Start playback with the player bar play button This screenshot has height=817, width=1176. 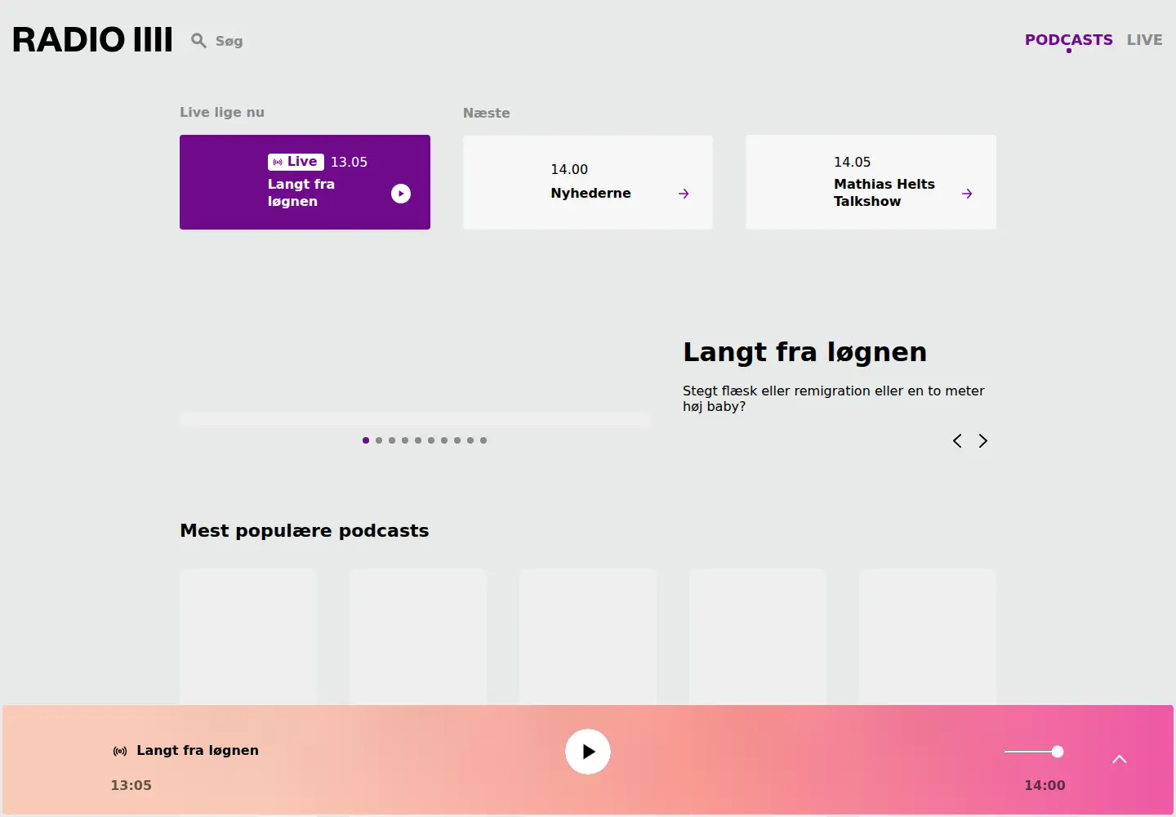(x=588, y=752)
